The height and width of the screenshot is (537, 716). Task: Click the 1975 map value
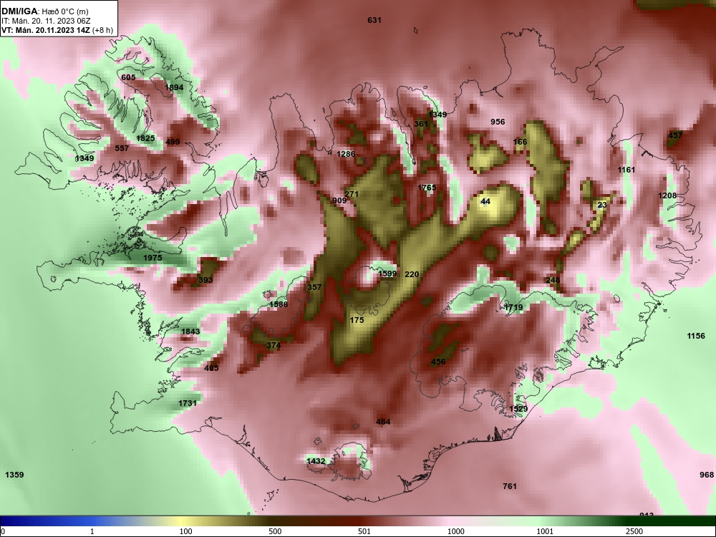(153, 258)
